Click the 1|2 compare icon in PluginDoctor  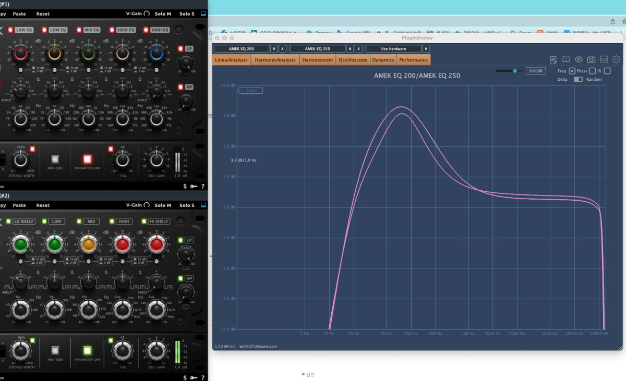pos(604,59)
